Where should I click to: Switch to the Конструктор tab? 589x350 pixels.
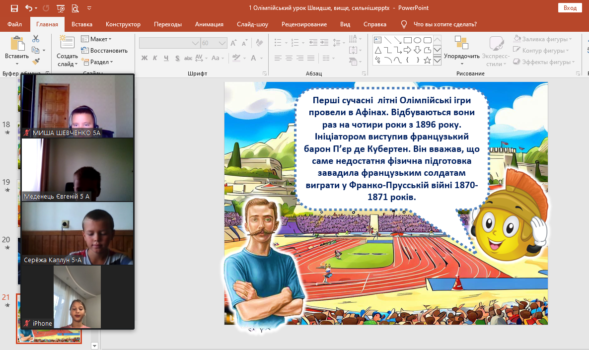coord(123,24)
